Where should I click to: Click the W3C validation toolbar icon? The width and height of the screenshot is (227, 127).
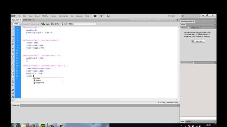[57, 24]
